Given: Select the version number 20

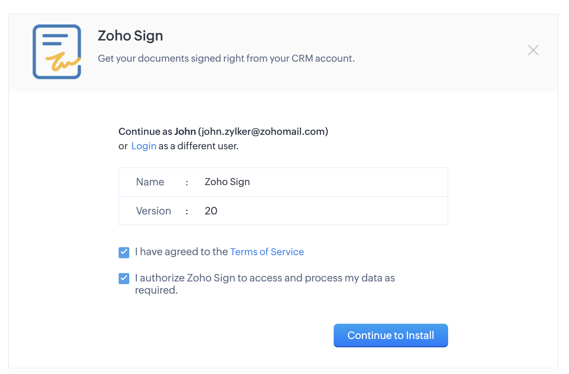Looking at the screenshot, I should 211,211.
